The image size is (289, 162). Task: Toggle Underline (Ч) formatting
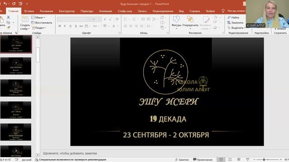coord(70,26)
